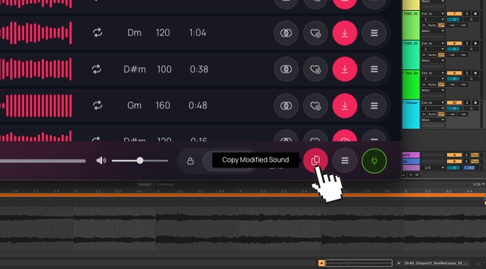Click the orange triangle toggle in the bottom bar
486x269 pixels.
(x=321, y=263)
